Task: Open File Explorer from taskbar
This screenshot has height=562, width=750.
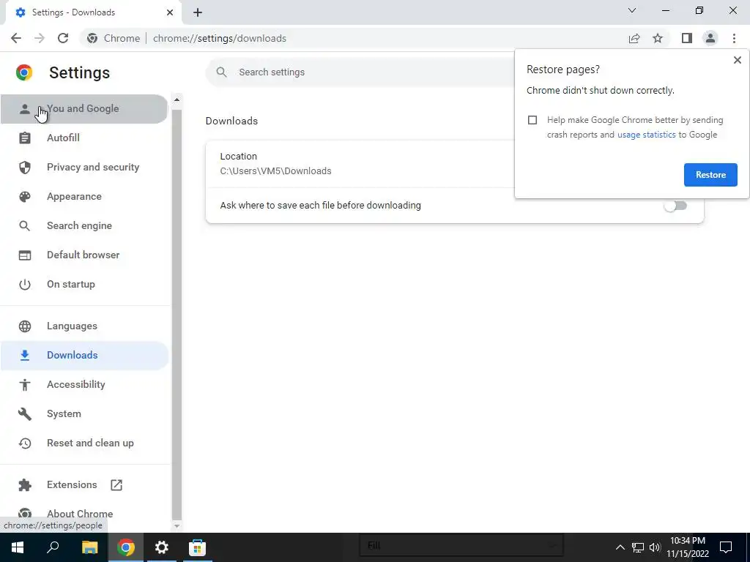Action: tap(89, 547)
